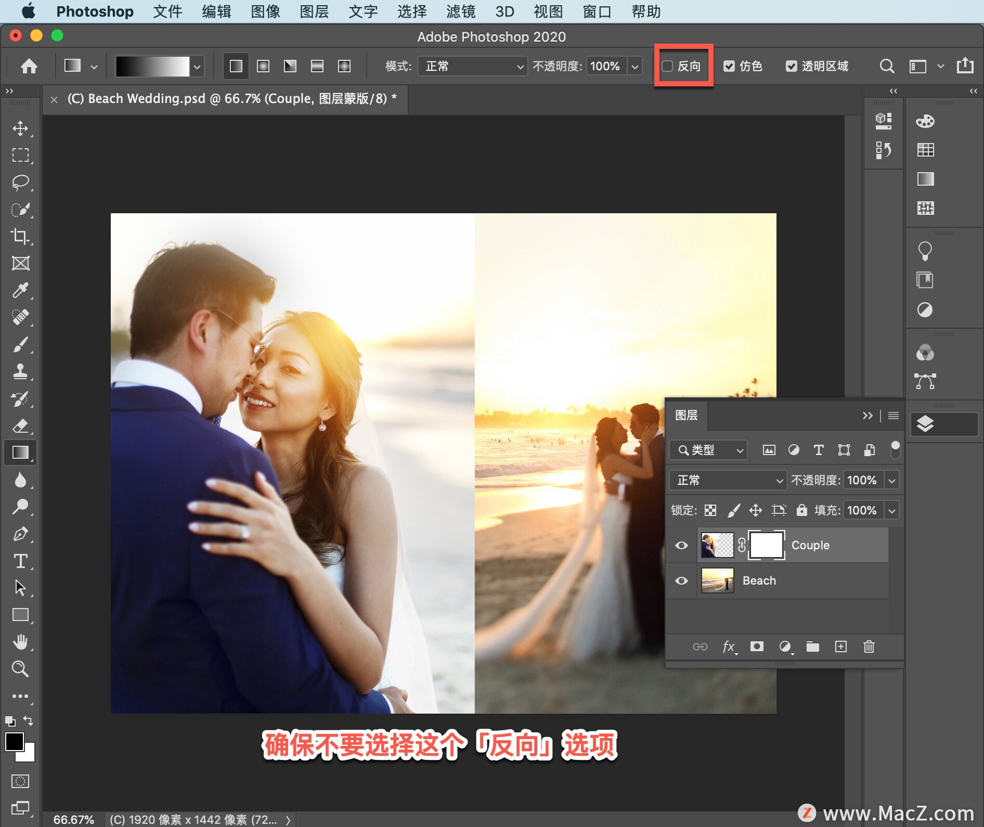Image resolution: width=984 pixels, height=827 pixels.
Task: Delete layer using the trash icon
Action: [x=869, y=647]
